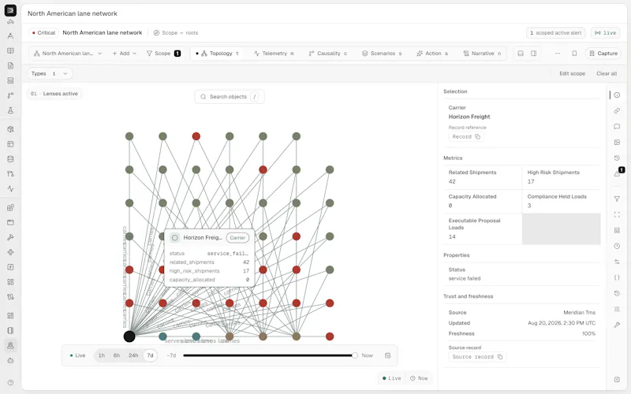631x394 pixels.
Task: Open the filter funnel icon in right rail
Action: 617,199
